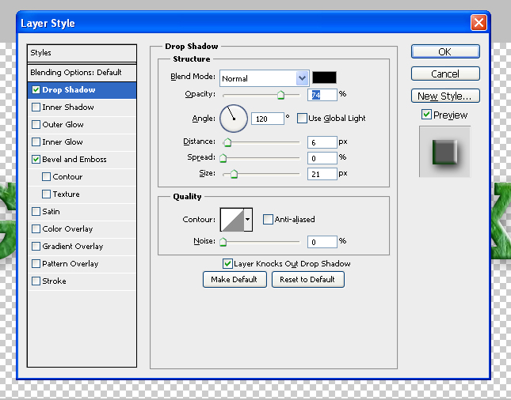Uncheck the Preview checkbox
Viewport: 511px width, 400px height.
[426, 115]
